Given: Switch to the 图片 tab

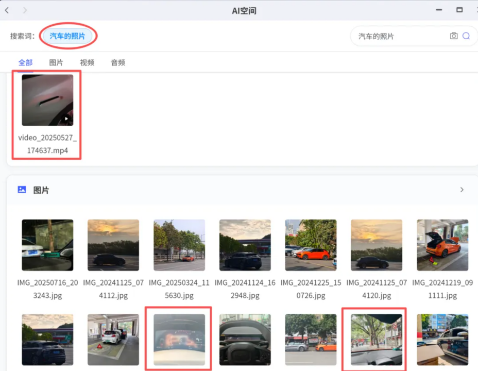Looking at the screenshot, I should (56, 62).
